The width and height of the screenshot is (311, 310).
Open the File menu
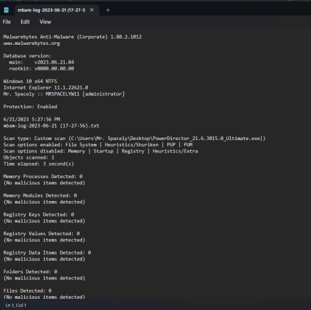click(x=7, y=22)
